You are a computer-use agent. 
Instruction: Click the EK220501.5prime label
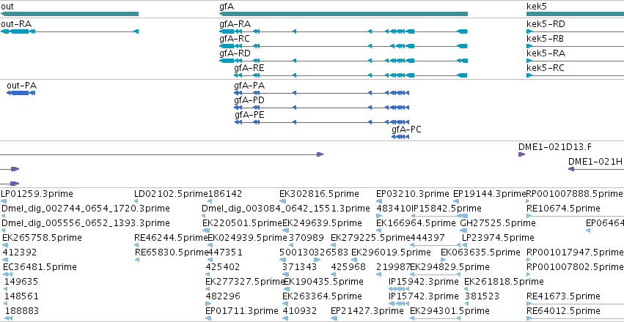tap(243, 223)
